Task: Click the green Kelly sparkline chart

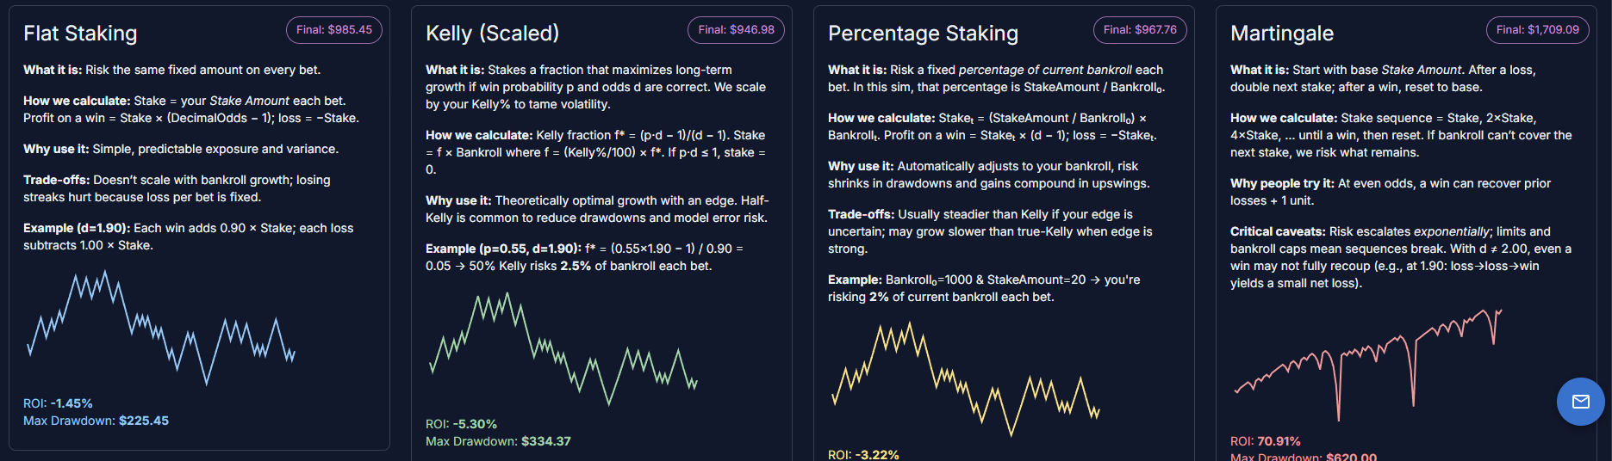Action: (x=563, y=348)
